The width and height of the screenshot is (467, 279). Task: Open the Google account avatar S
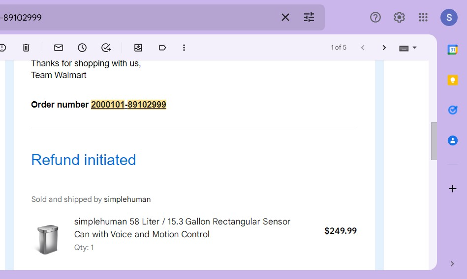point(449,17)
